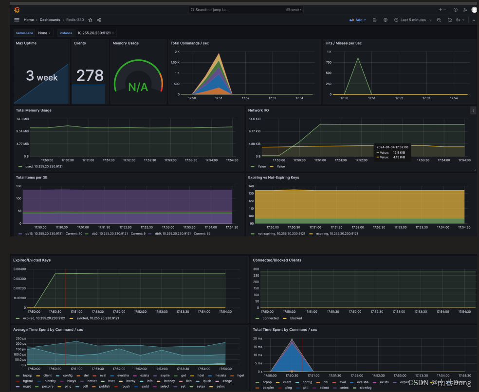Open the Add panel dropdown
479x392 pixels.
[x=358, y=20]
